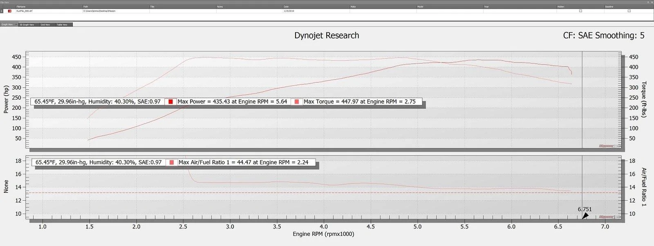This screenshot has height=246, width=654.
Task: Click the Max Air/Fuel Ratio 1 swatch
Action: point(172,162)
